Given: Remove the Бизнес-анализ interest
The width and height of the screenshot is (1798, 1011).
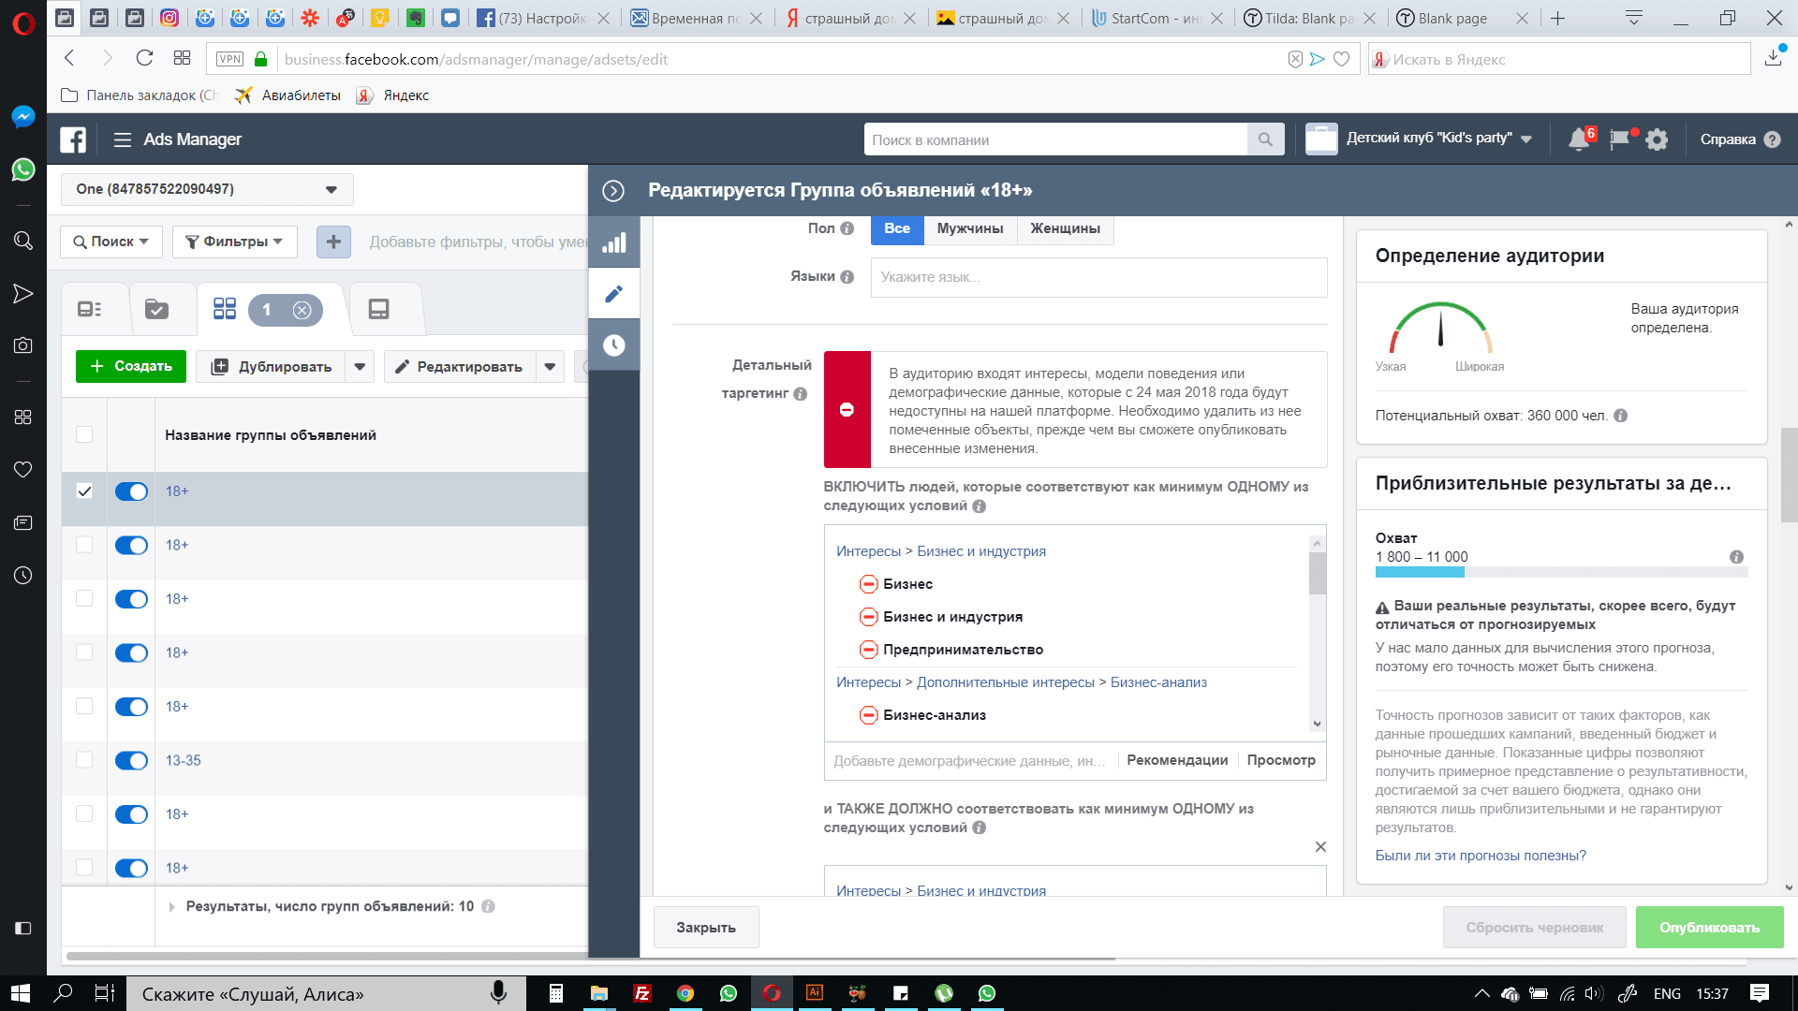Looking at the screenshot, I should tap(868, 715).
